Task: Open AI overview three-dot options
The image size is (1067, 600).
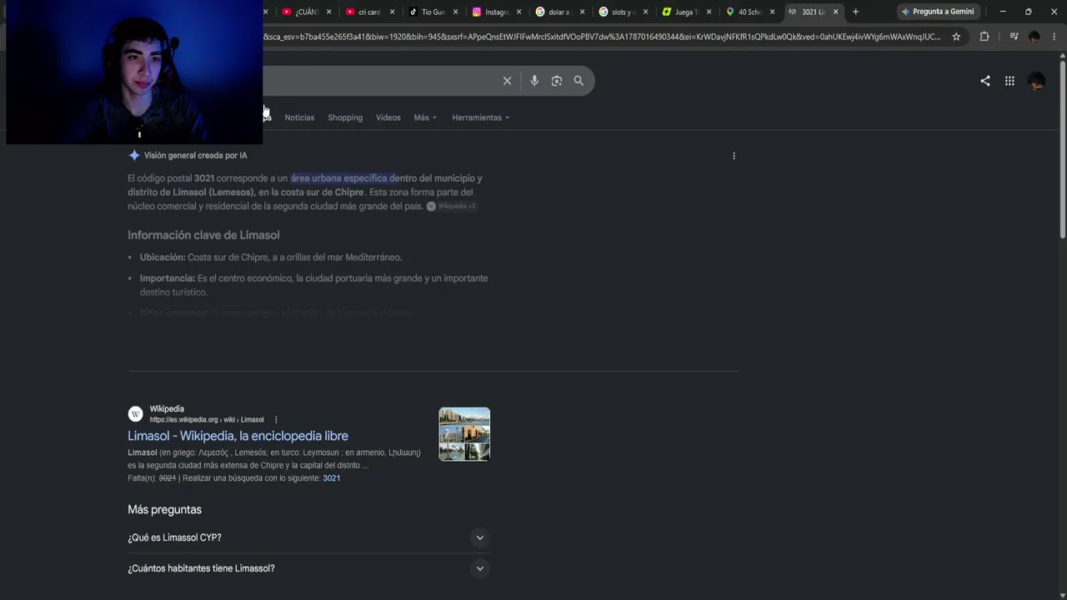Action: pyautogui.click(x=734, y=156)
